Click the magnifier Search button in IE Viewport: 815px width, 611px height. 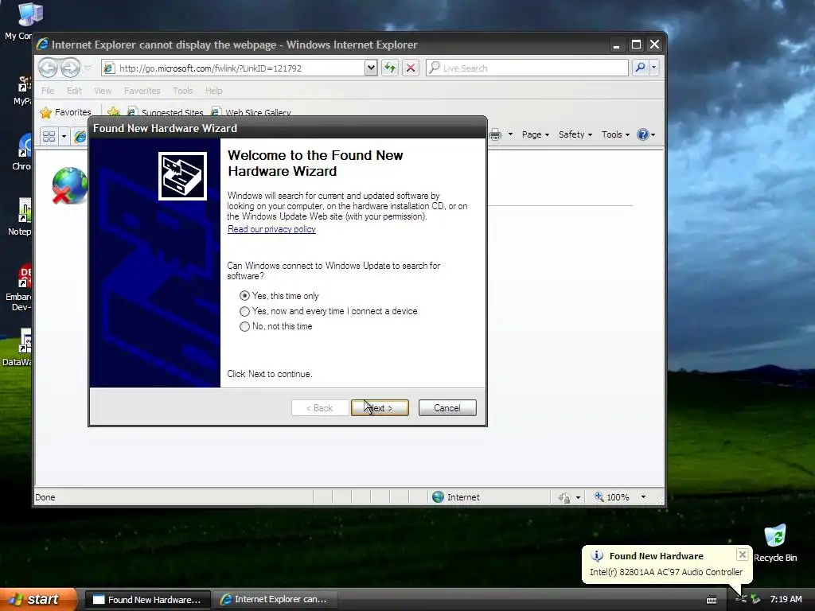pos(641,68)
